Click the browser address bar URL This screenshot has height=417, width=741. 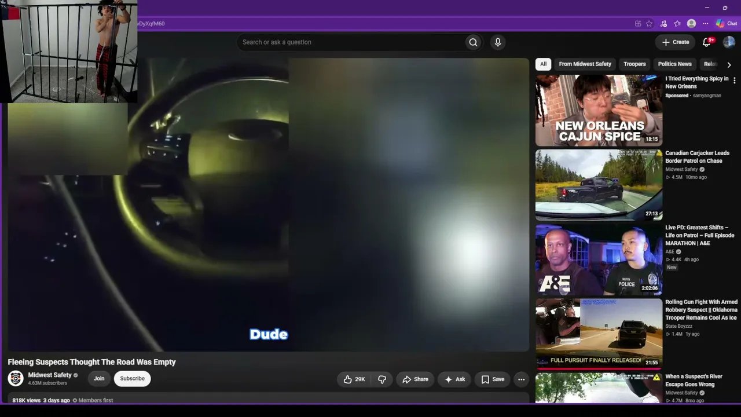coord(152,24)
